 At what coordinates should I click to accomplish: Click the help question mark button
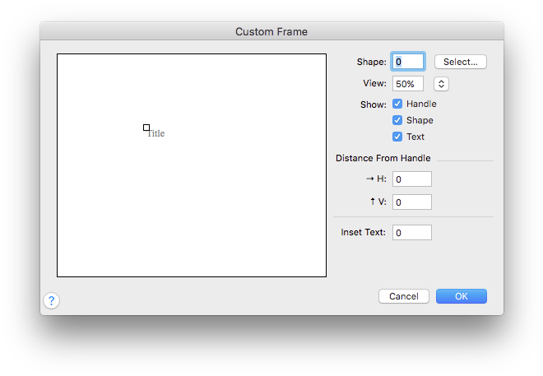point(51,301)
